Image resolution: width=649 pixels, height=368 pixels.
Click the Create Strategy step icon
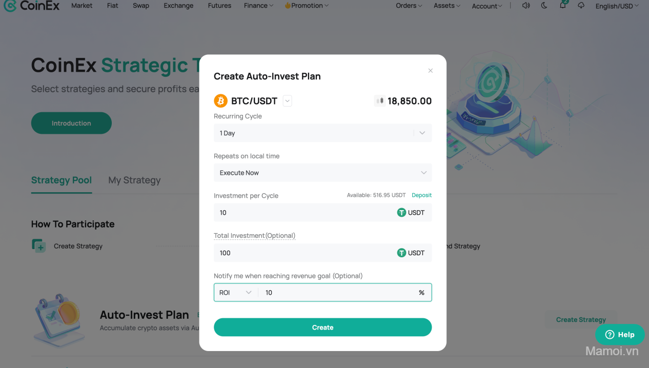tap(38, 246)
